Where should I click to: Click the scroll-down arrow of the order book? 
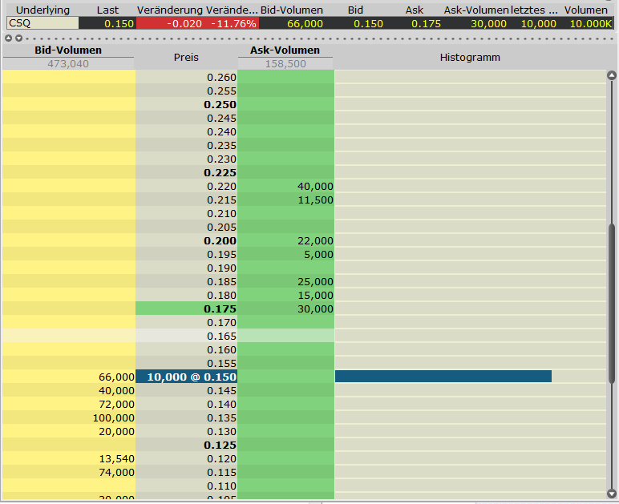click(612, 494)
